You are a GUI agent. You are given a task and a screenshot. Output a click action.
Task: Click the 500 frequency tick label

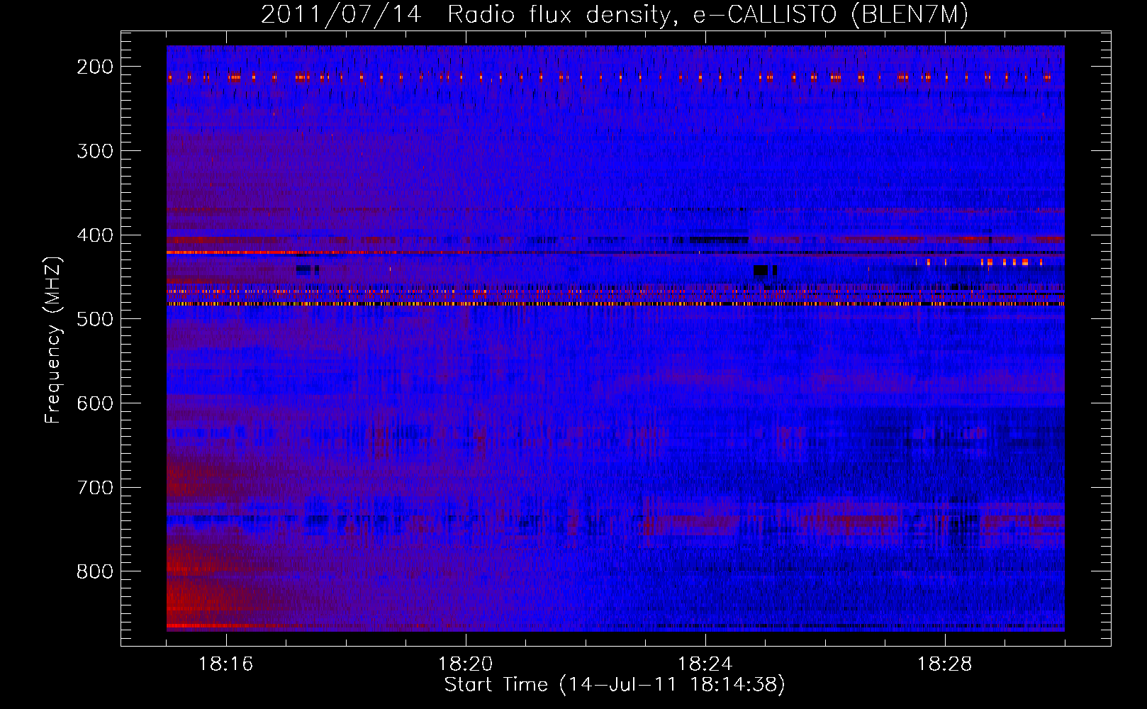95,319
